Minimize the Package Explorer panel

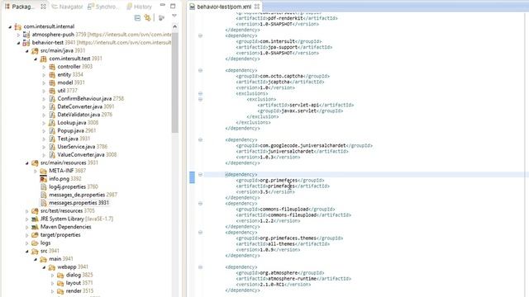[163, 6]
